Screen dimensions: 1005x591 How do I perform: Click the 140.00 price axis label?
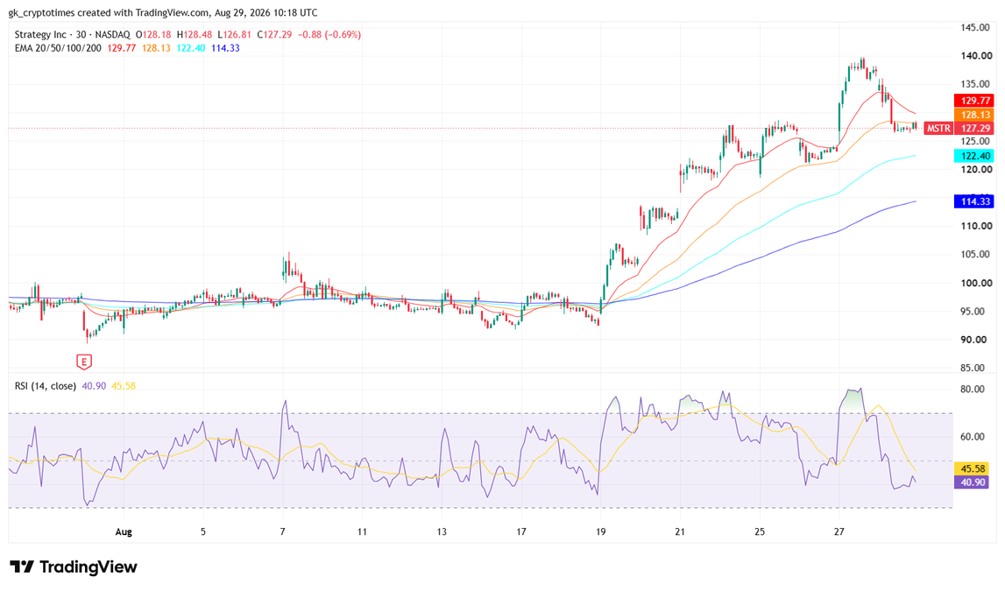[x=975, y=56]
